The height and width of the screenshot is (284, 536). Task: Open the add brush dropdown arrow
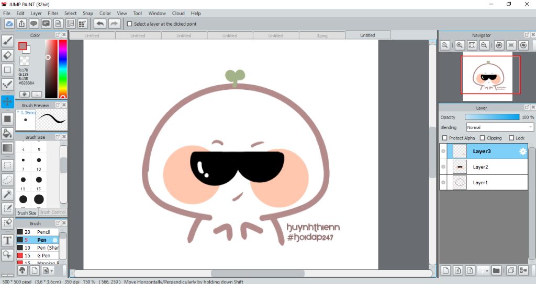[x=52, y=271]
